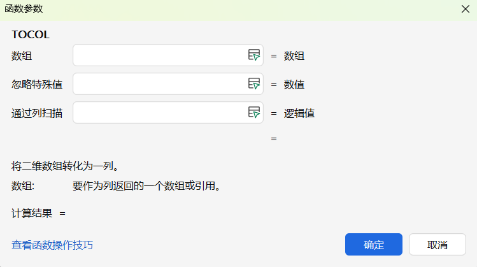Image resolution: width=477 pixels, height=267 pixels.
Task: Click the TOCOL function name heading
Action: click(31, 34)
